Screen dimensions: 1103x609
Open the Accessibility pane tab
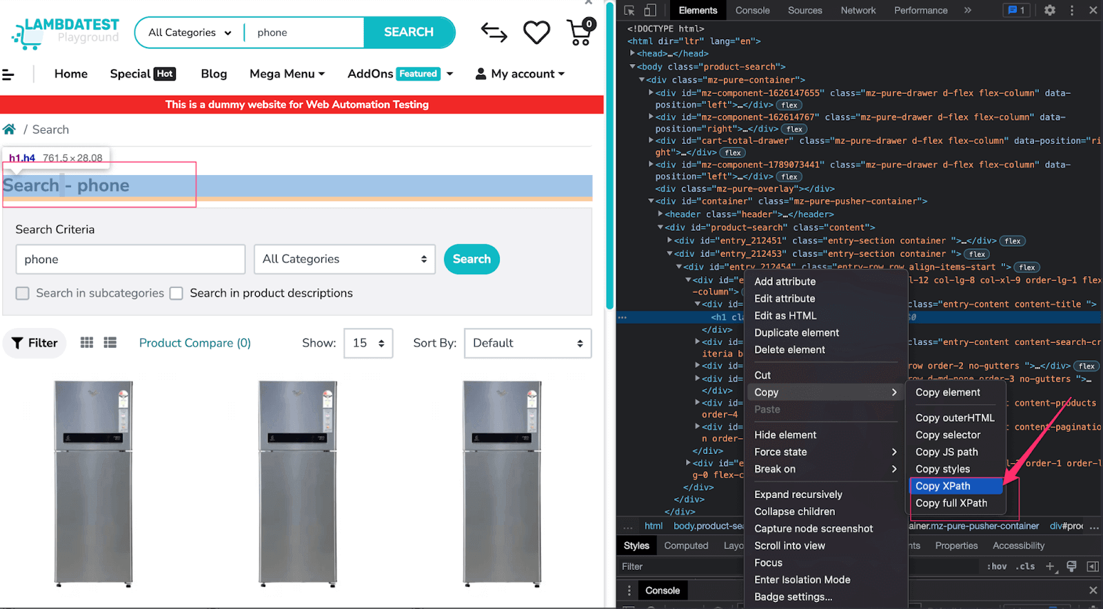coord(1018,546)
